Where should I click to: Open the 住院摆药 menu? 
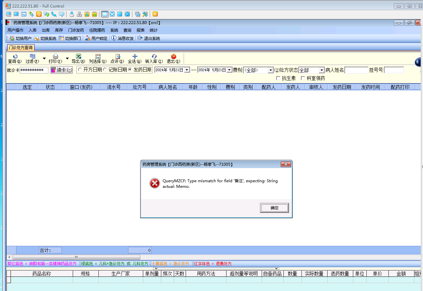97,30
